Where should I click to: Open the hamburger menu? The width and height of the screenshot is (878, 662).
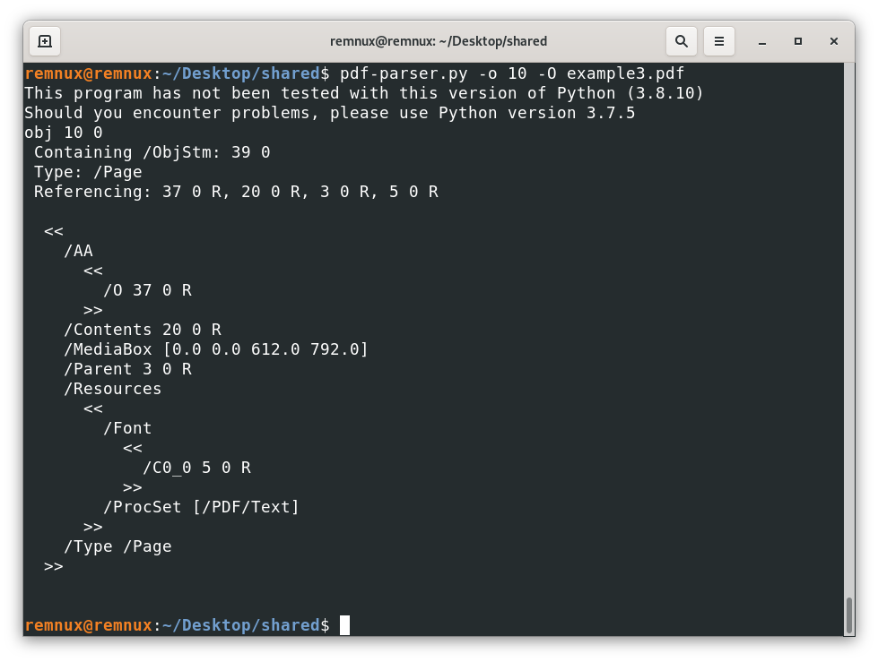718,41
